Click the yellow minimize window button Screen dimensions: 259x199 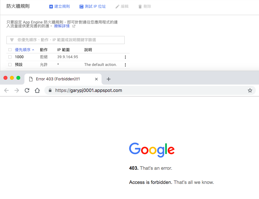point(12,78)
